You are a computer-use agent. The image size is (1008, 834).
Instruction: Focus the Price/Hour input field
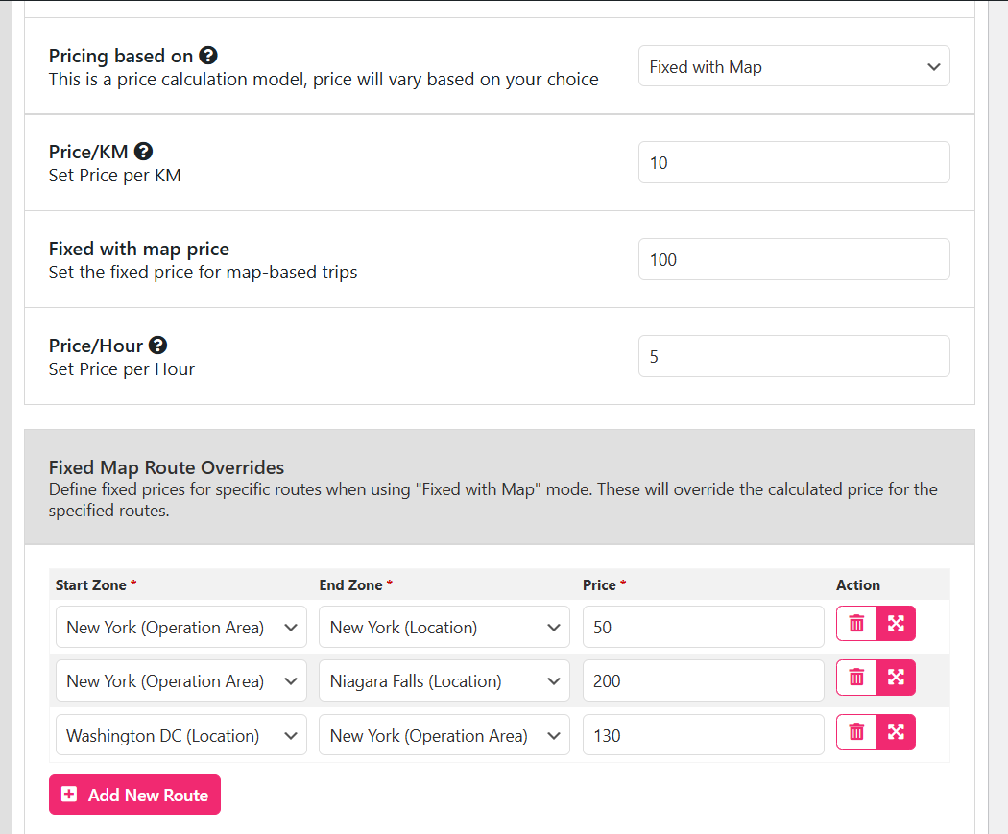point(793,357)
